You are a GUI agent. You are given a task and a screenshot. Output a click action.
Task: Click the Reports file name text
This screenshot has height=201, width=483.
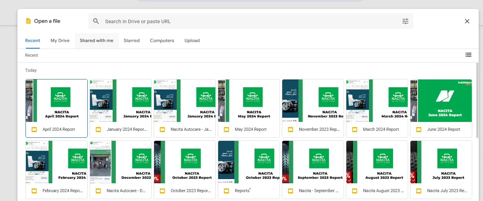click(242, 191)
